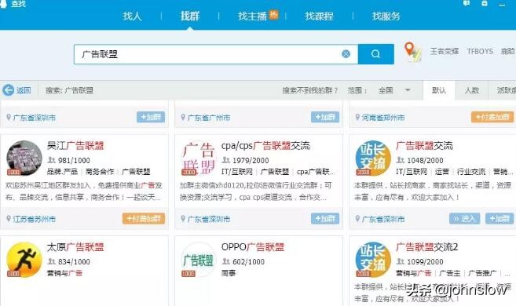Click 付费加群 for the 河南省郑州市 group
The height and width of the screenshot is (306, 516).
pyautogui.click(x=492, y=117)
